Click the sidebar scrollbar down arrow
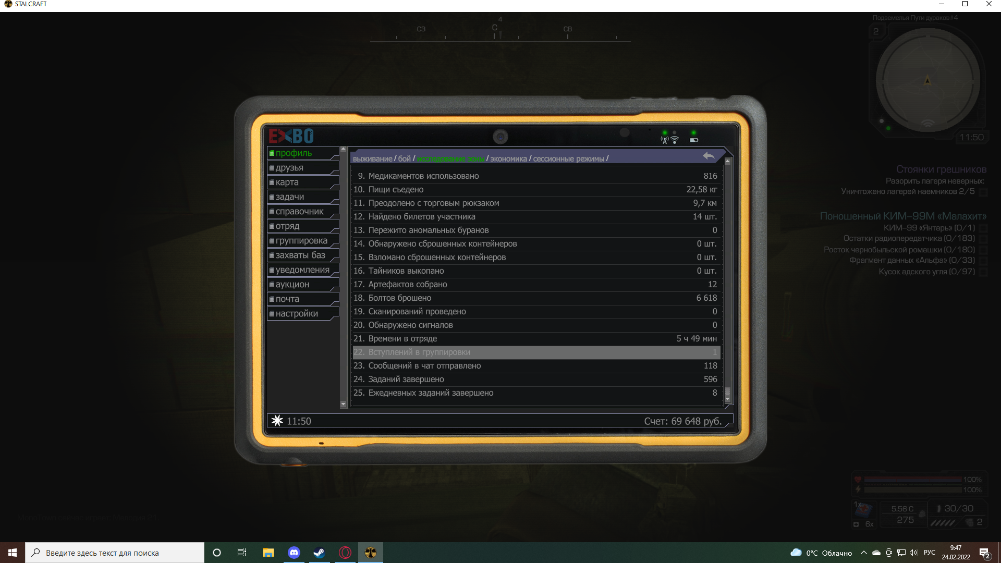This screenshot has width=1001, height=563. tap(343, 404)
